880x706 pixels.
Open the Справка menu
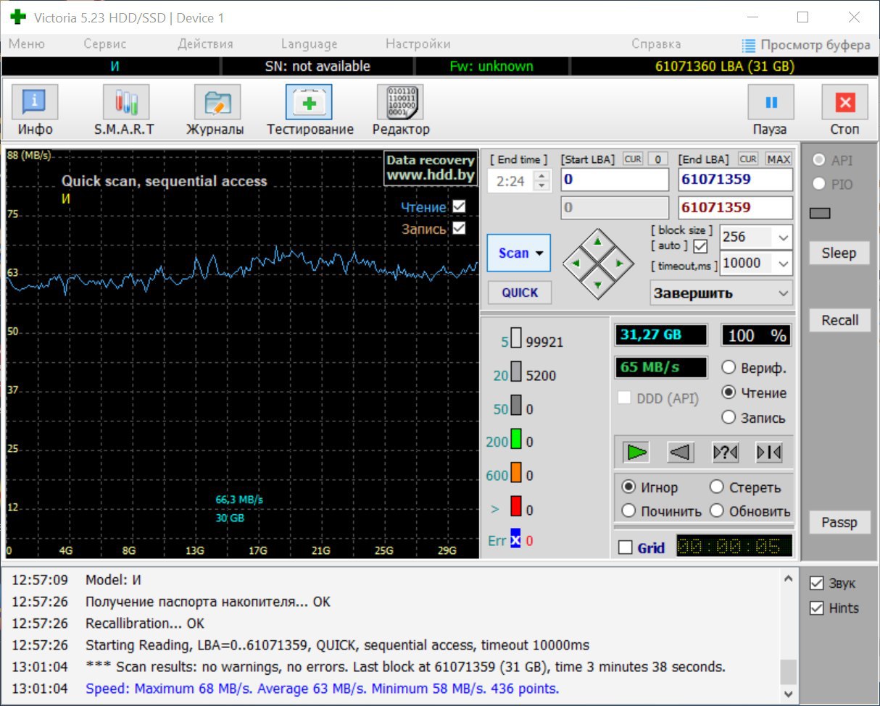pos(656,44)
